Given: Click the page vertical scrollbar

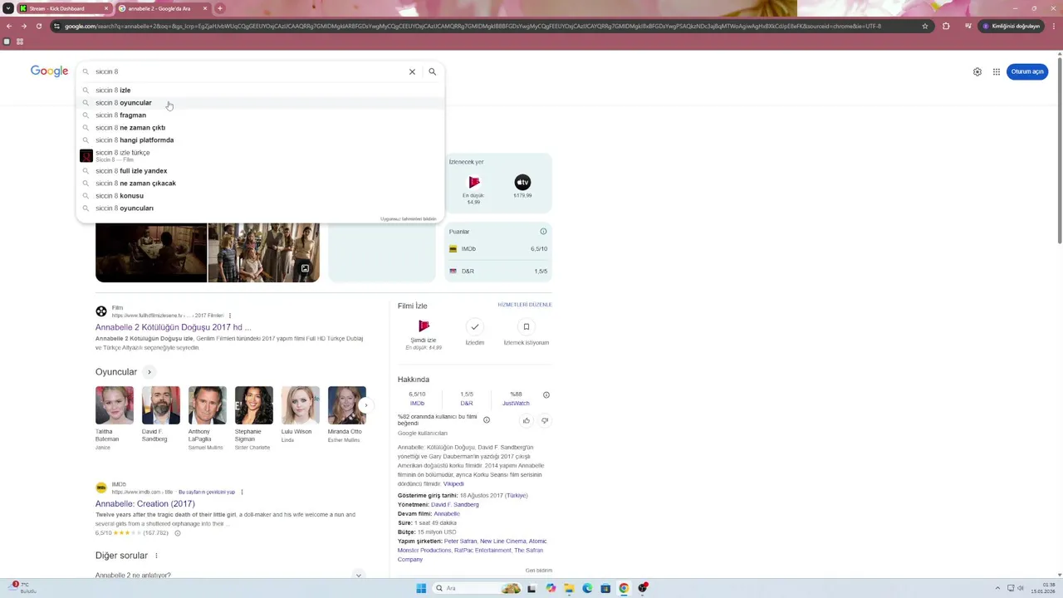Looking at the screenshot, I should 1060,149.
